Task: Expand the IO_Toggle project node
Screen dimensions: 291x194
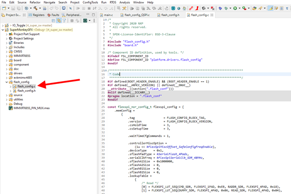Action: 3,26
